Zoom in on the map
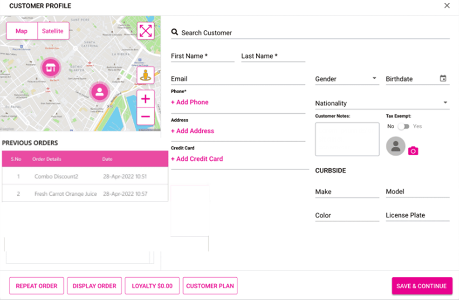The image size is (459, 300). 145,99
